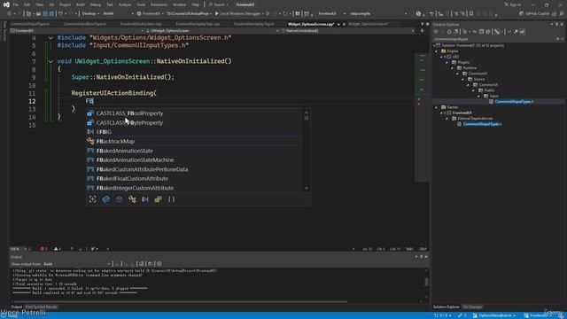Screen dimensions: 567x319
Task: Open CommonUIInputTypes.h editor tab
Action: click(29, 24)
